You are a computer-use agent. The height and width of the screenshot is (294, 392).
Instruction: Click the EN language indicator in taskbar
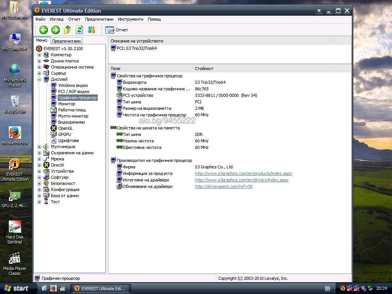[x=328, y=289]
